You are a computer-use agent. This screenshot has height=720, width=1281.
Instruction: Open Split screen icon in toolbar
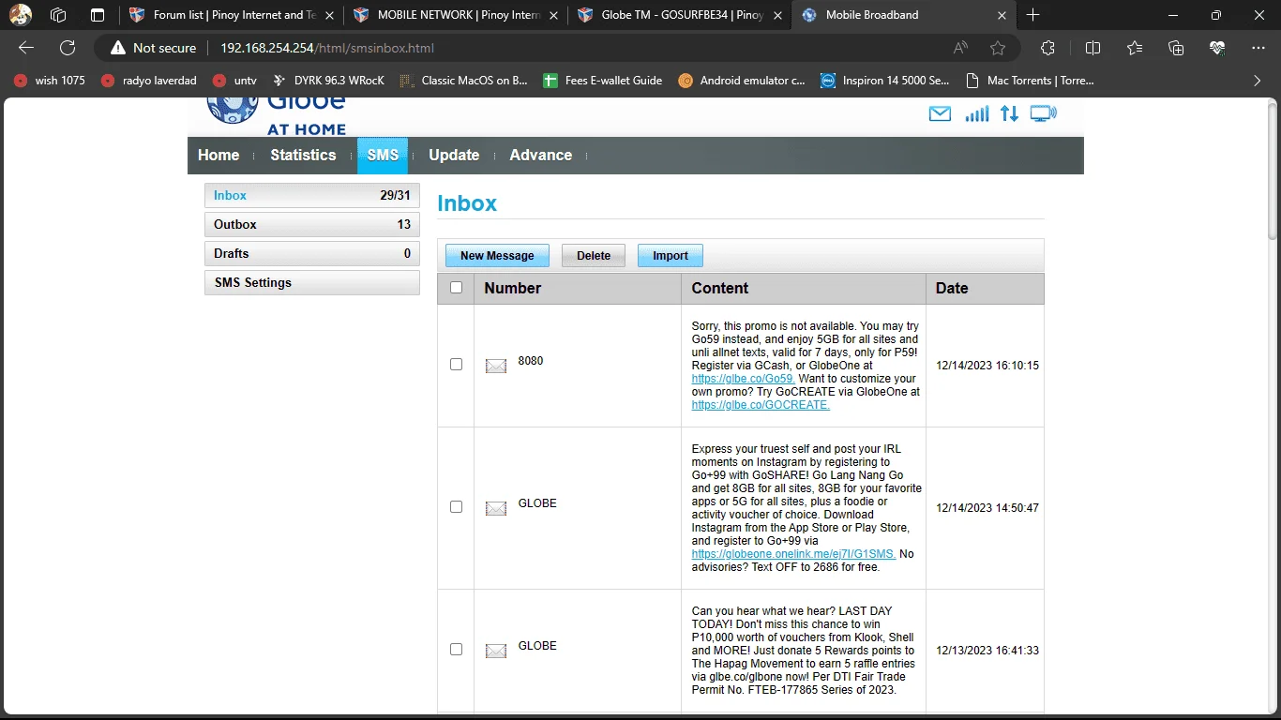click(1093, 48)
